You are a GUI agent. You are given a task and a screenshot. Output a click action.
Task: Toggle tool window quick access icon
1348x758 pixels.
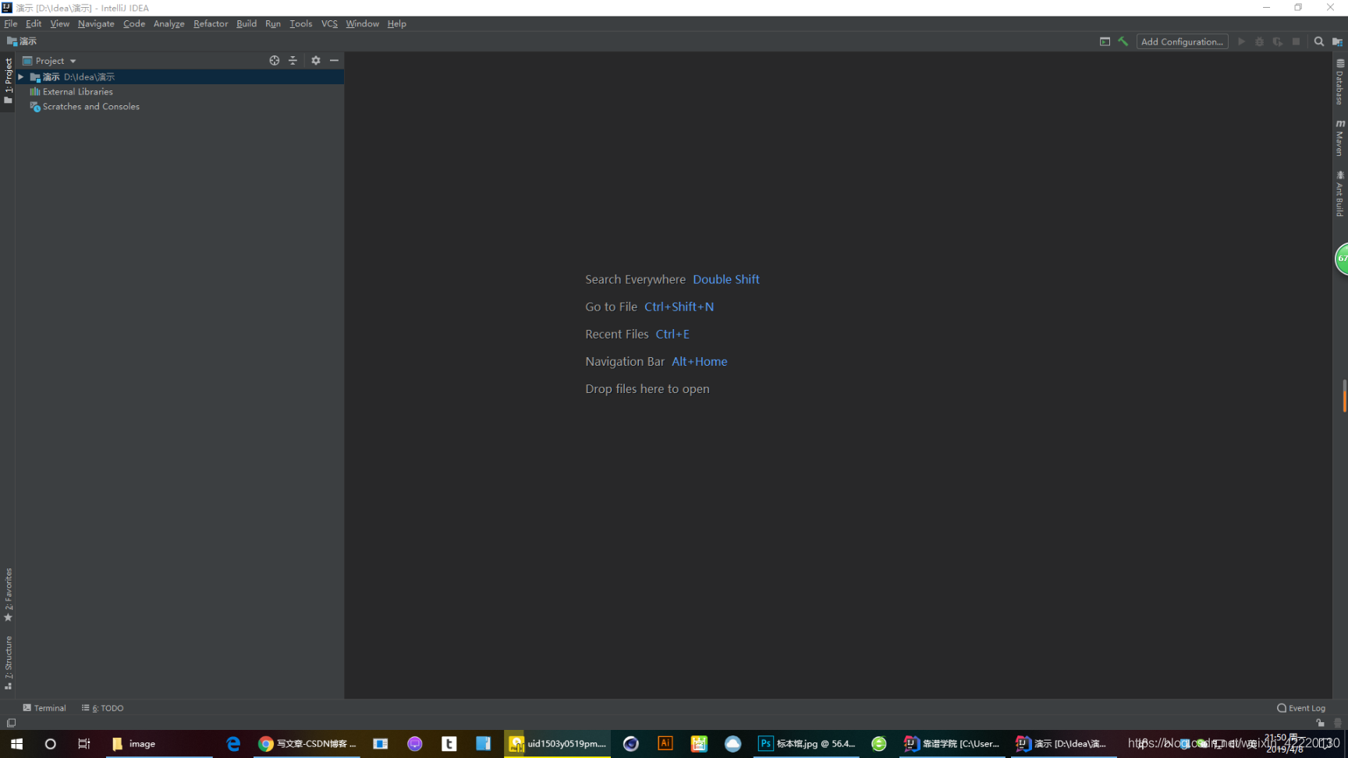click(11, 723)
